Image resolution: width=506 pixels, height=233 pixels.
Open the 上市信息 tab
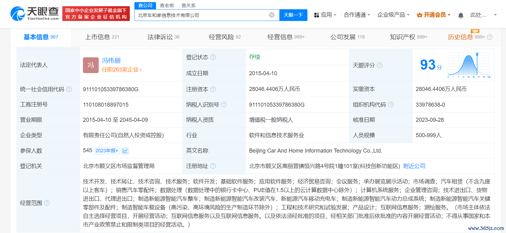pyautogui.click(x=102, y=37)
